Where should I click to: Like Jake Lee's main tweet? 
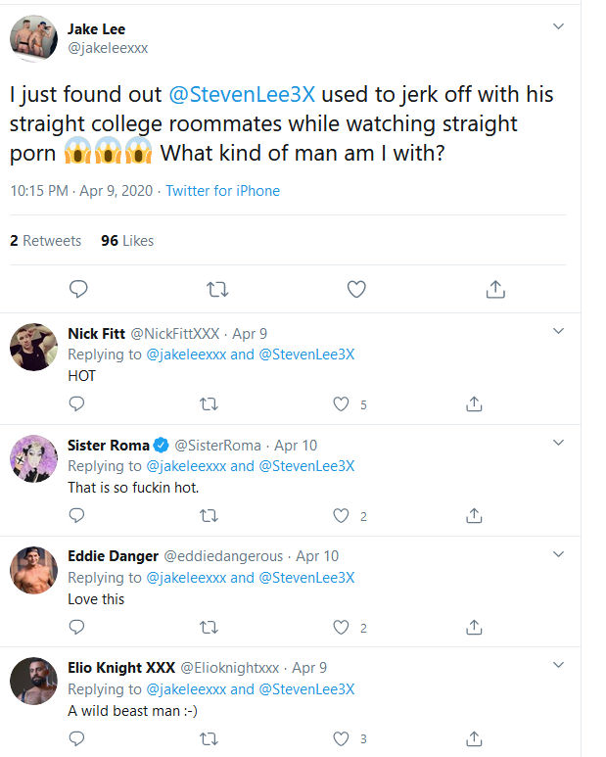point(357,289)
